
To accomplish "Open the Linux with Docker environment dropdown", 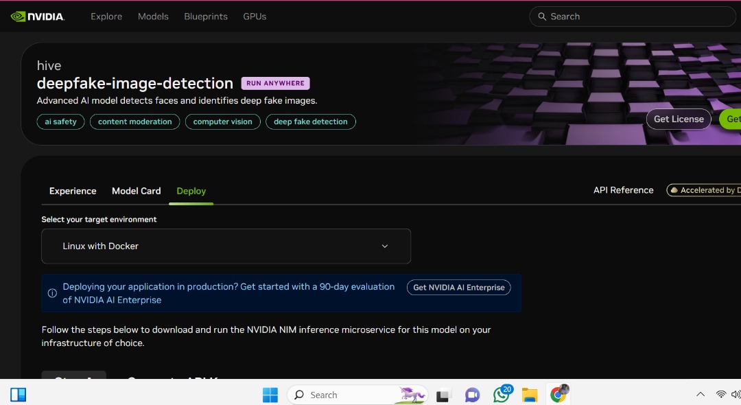I will point(226,246).
